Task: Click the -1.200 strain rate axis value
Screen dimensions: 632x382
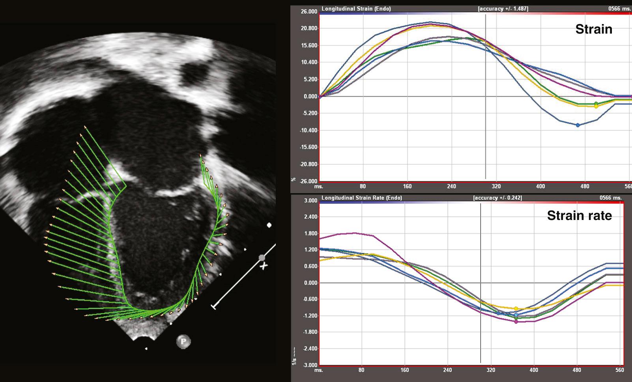Action: (310, 316)
